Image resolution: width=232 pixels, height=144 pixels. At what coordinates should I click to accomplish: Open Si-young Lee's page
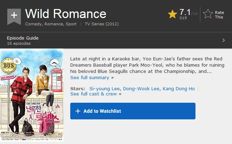104,89
